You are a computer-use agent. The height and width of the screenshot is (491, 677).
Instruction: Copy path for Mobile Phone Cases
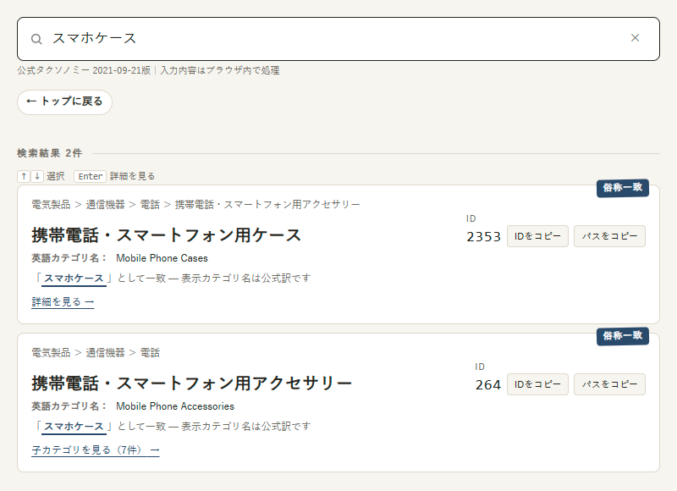pos(609,236)
